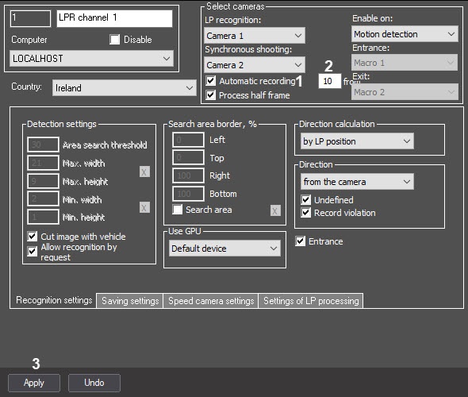Click the LPR channel 1 name field

click(114, 18)
